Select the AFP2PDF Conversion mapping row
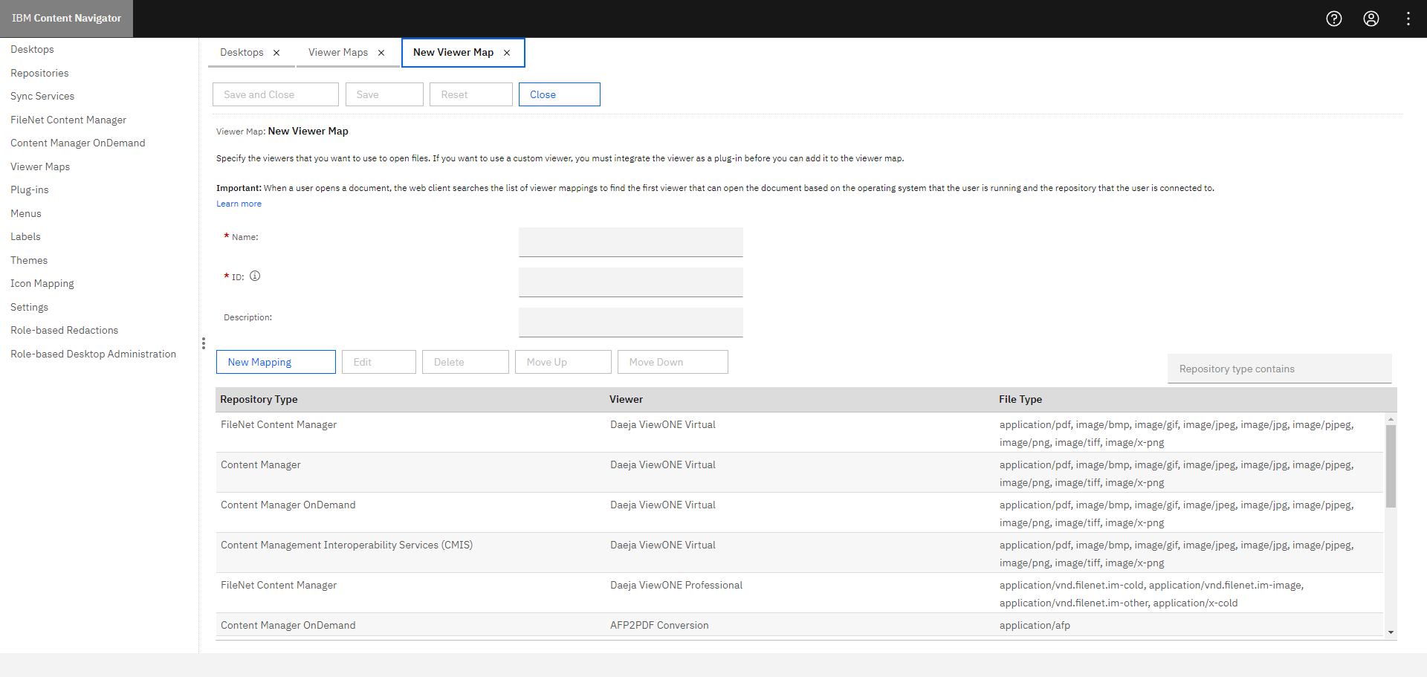 659,624
